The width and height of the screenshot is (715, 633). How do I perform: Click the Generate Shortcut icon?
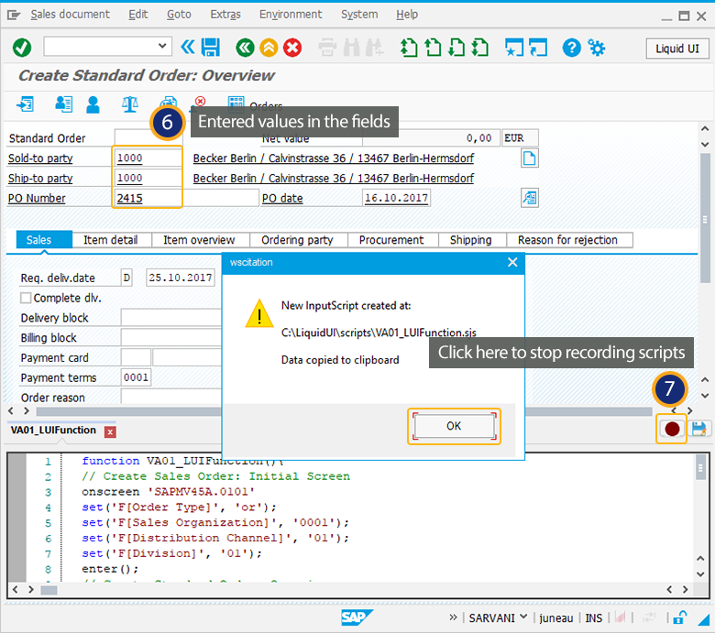[x=538, y=47]
